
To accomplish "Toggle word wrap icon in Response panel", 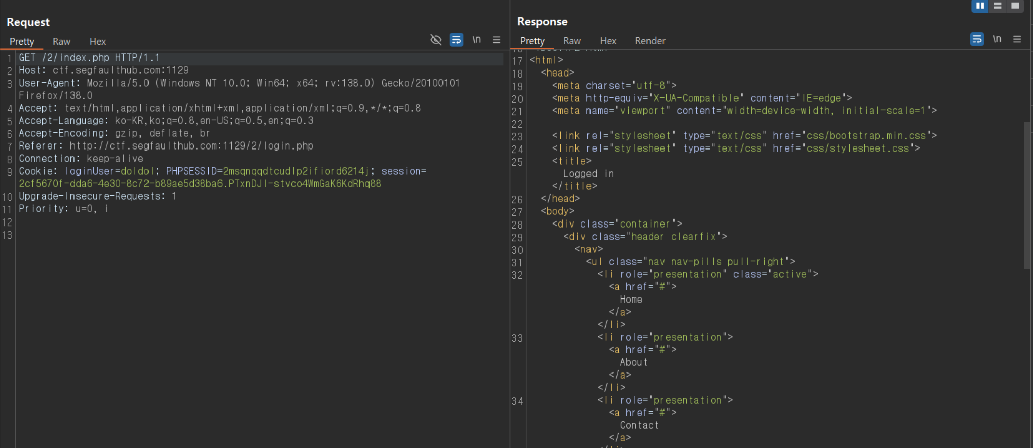I will [x=977, y=39].
